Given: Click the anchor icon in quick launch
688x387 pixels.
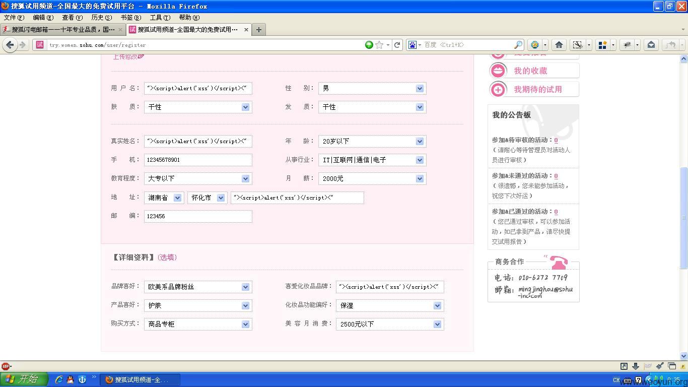Looking at the screenshot, I should pos(82,379).
